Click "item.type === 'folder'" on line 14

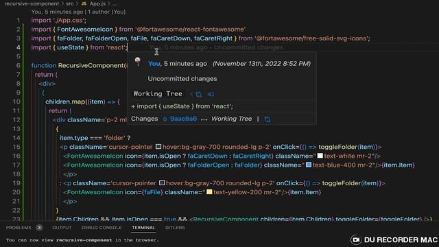[92, 138]
